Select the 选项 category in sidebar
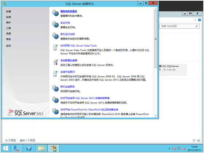 pos(8,46)
